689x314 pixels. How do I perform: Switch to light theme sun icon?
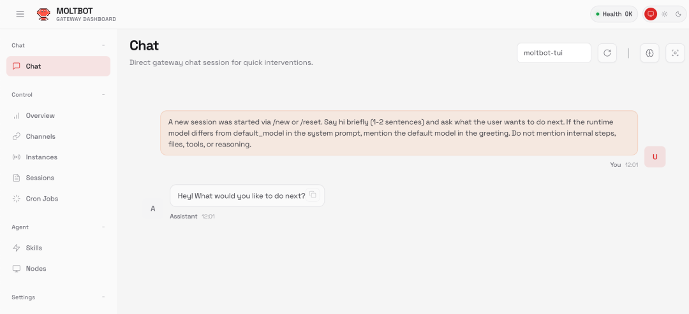pyautogui.click(x=664, y=14)
